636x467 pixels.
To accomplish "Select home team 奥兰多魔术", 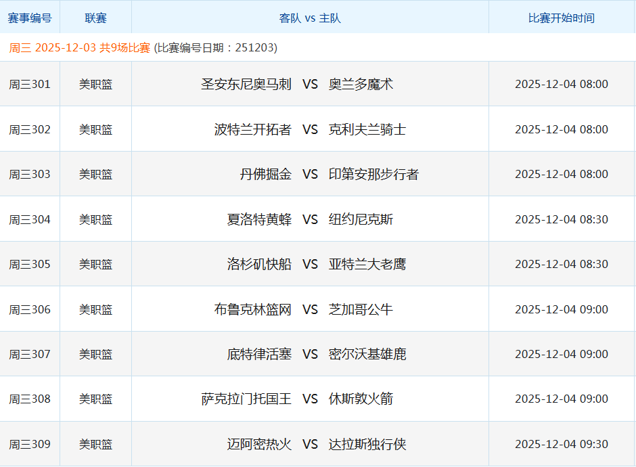I will (361, 84).
